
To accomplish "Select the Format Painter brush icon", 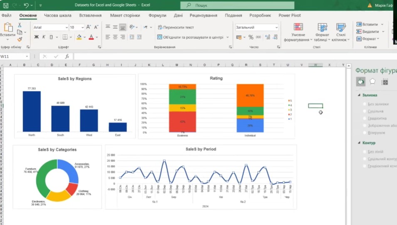I will coord(20,39).
